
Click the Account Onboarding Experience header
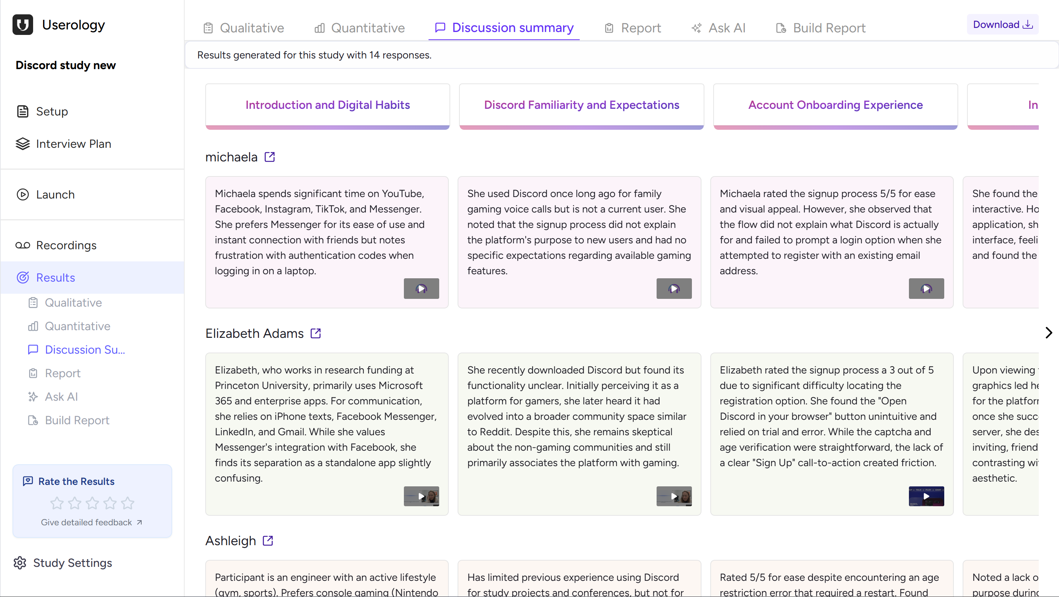click(x=835, y=105)
